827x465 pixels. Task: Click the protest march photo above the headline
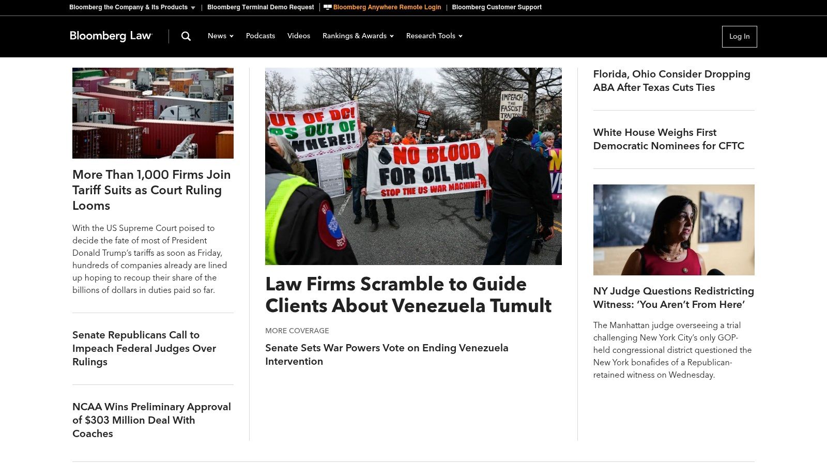(413, 165)
